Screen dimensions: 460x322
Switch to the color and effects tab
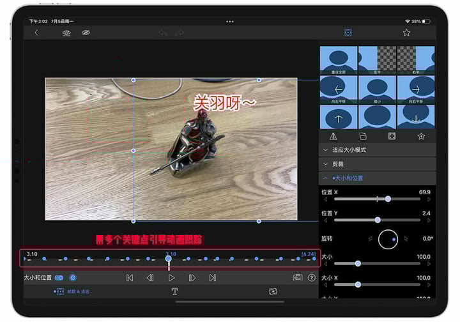[273, 291]
